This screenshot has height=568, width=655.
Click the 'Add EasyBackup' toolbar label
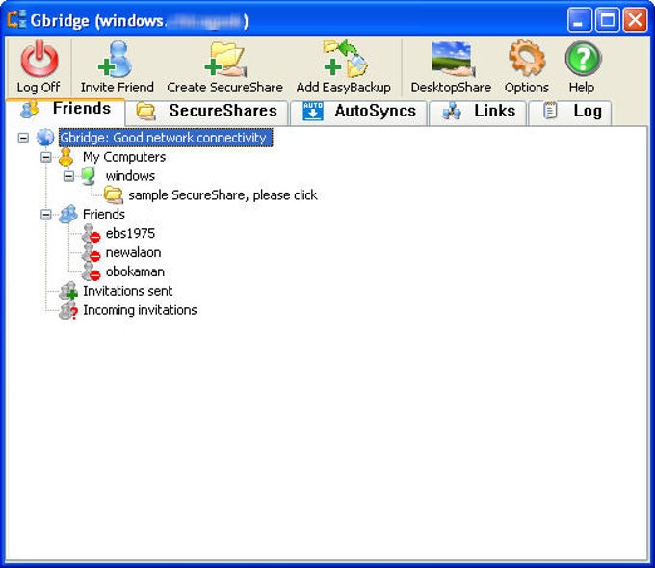343,88
